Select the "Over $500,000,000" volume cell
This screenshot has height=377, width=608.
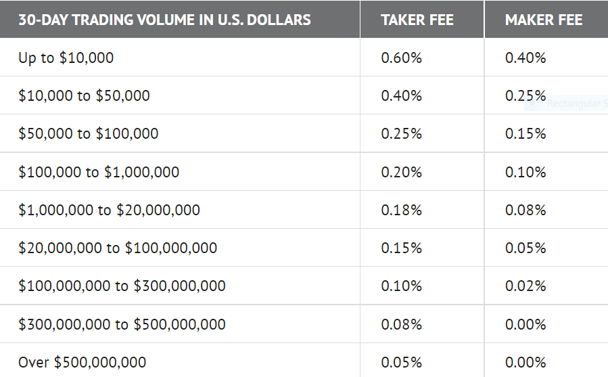tap(82, 363)
